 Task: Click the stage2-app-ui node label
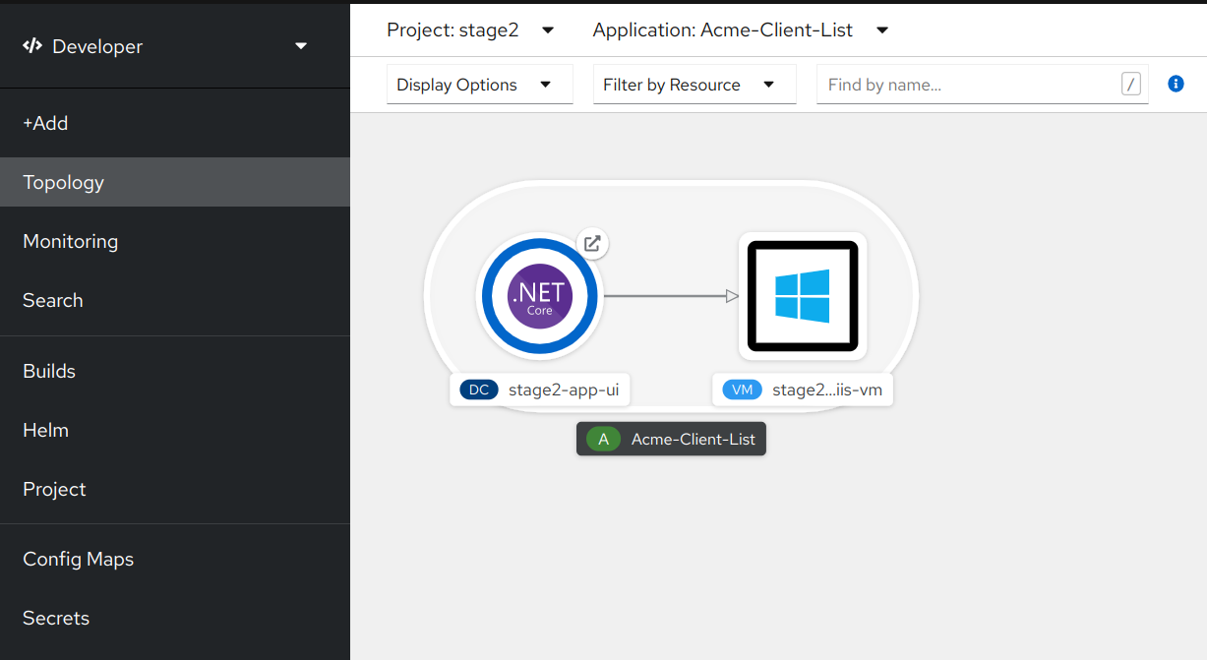tap(563, 390)
